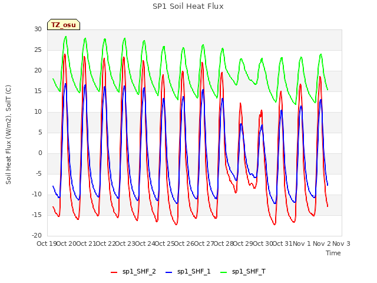377x283 pixels.
Task: Select the sp1_SHF_1 legend entry
Action: [188, 272]
